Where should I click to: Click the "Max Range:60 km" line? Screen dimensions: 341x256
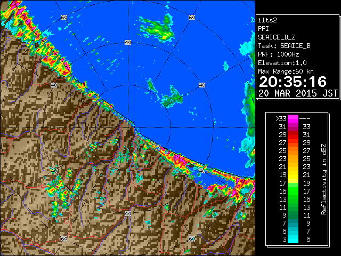pos(286,71)
